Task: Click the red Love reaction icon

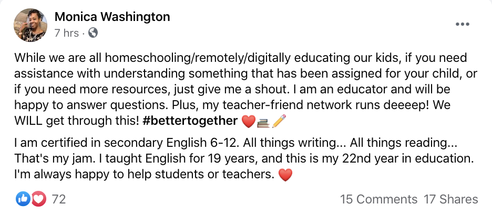Action: [38, 199]
